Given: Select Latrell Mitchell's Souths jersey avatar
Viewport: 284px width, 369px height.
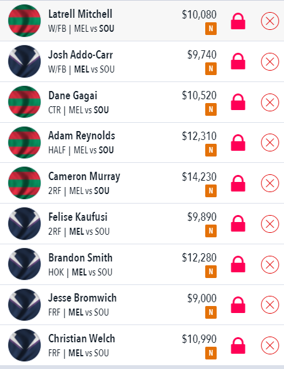Looking at the screenshot, I should tap(24, 21).
